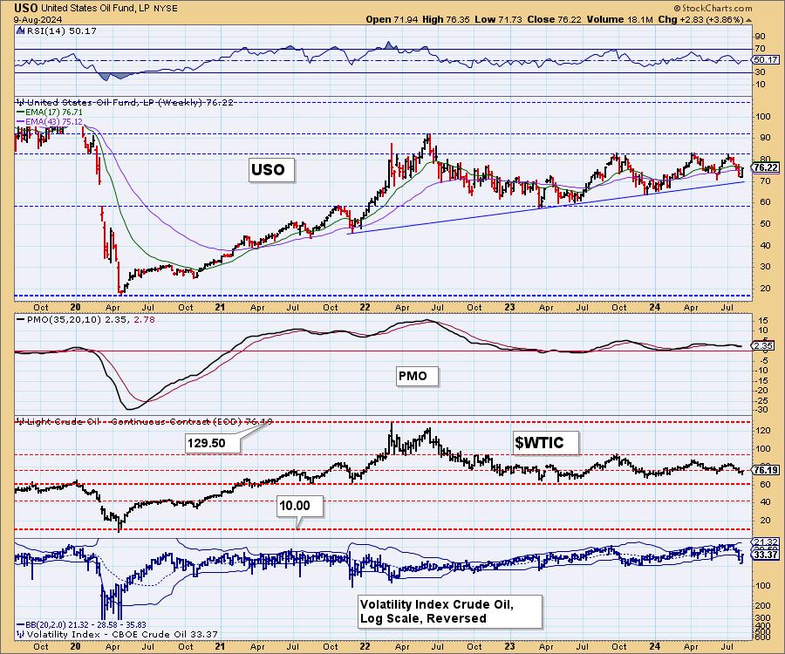The image size is (785, 654).
Task: Click the StockCharts.com watermark text
Action: 713,8
